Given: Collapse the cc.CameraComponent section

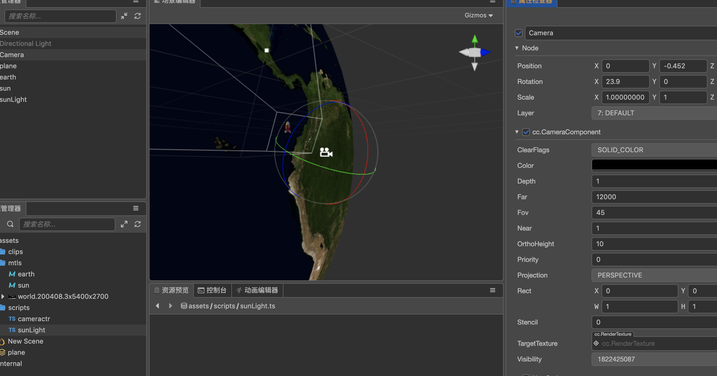Looking at the screenshot, I should tap(517, 132).
